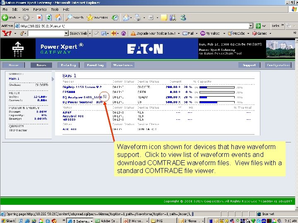Click the yellow note Discuss toolbar icon

164,18
